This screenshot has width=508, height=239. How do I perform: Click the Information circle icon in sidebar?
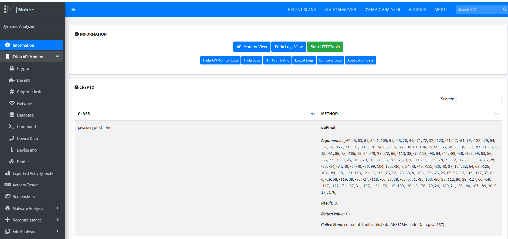[8, 45]
